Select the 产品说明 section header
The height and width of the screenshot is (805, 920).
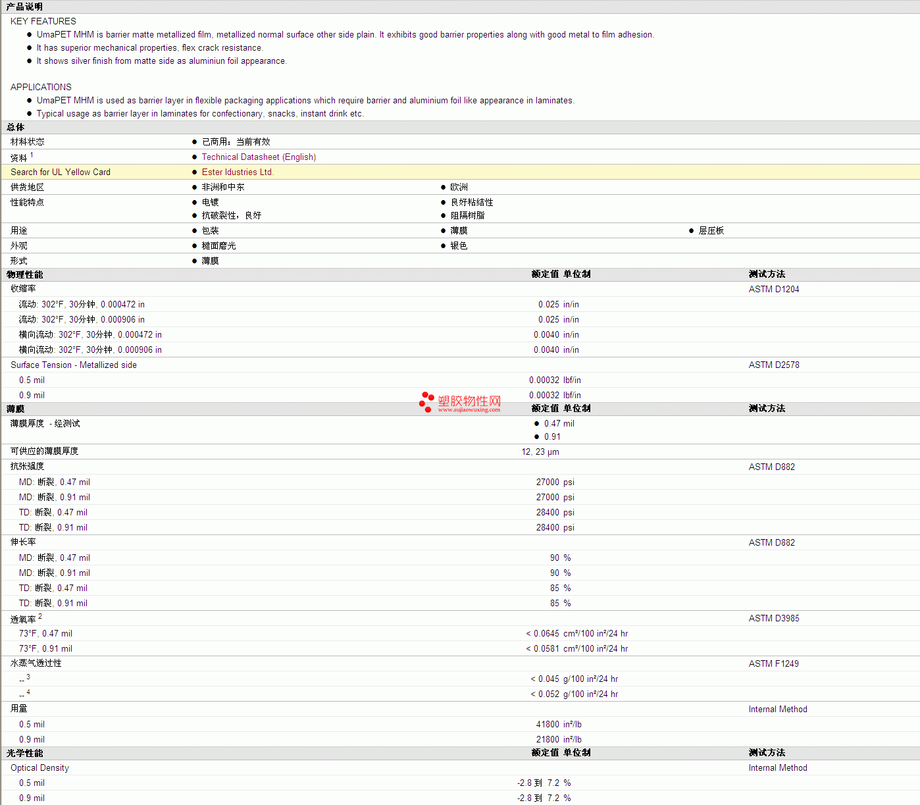pyautogui.click(x=24, y=7)
